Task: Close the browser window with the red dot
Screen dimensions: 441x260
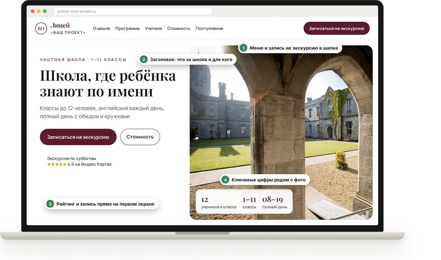Action: point(32,11)
